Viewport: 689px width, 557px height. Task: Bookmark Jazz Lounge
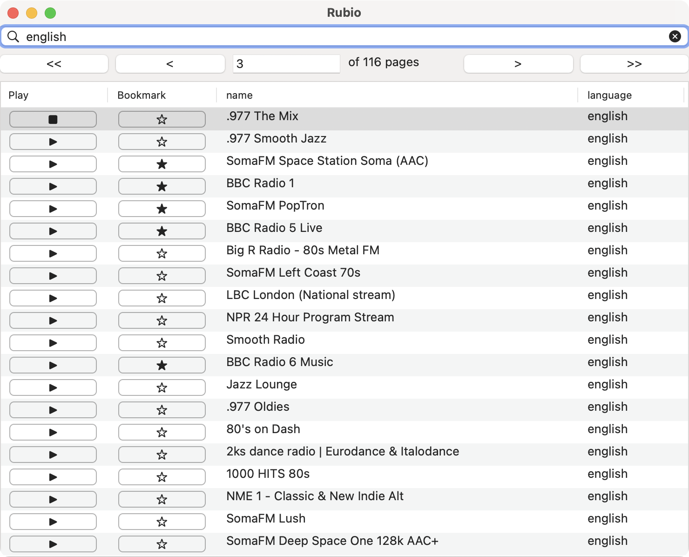click(x=162, y=387)
